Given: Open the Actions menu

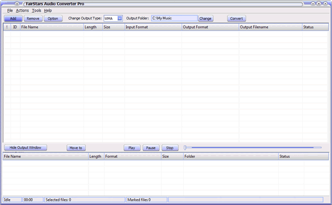Looking at the screenshot, I should [22, 11].
